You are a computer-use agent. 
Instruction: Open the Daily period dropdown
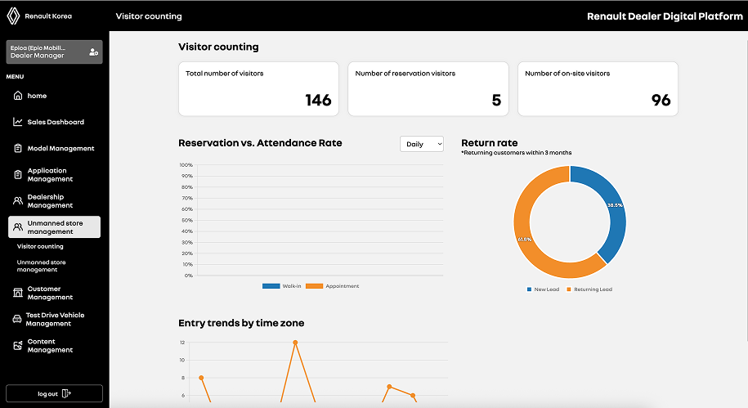[421, 144]
